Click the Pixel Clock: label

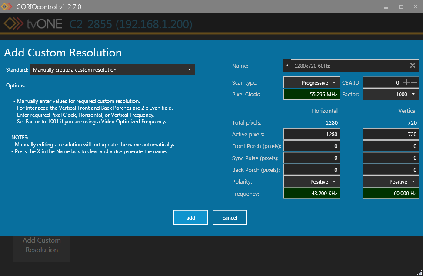tap(246, 94)
